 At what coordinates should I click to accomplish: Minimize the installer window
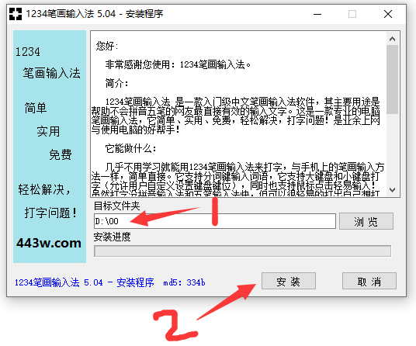[x=317, y=14]
